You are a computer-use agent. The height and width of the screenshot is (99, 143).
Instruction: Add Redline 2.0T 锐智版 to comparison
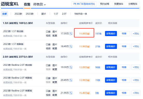[x=136, y=93]
